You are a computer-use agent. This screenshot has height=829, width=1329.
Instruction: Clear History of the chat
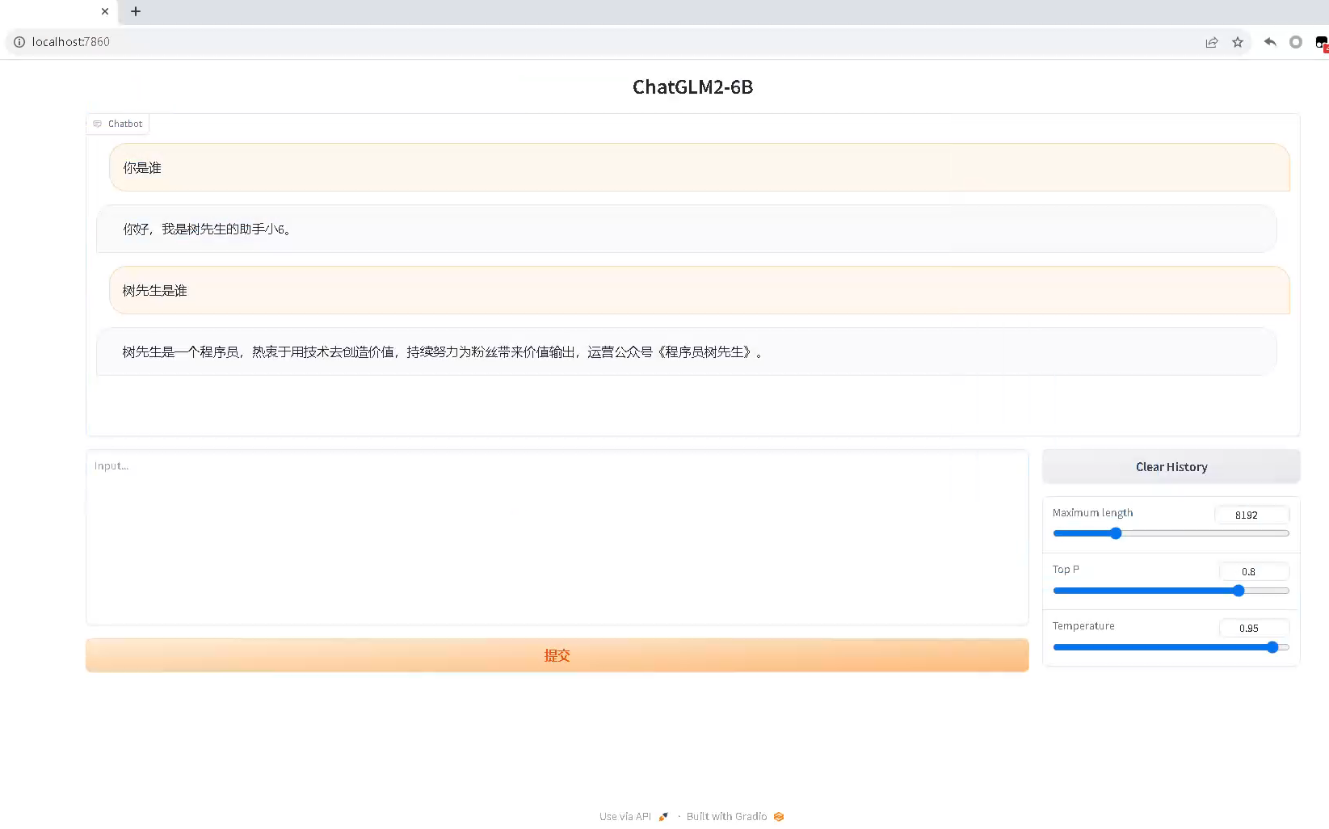[1171, 467]
